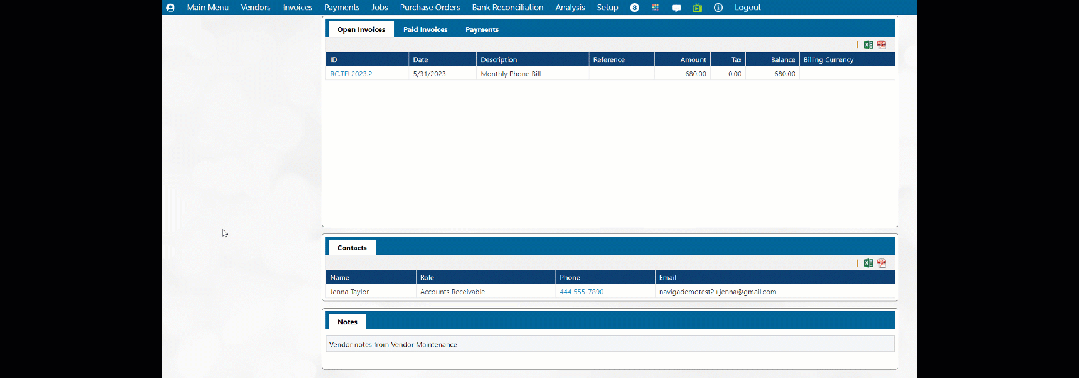Click the vendor notes text field
Image resolution: width=1079 pixels, height=378 pixels.
[x=610, y=344]
